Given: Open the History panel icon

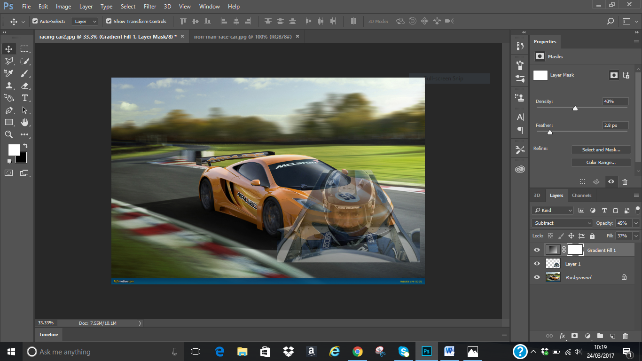Looking at the screenshot, I should [x=520, y=46].
